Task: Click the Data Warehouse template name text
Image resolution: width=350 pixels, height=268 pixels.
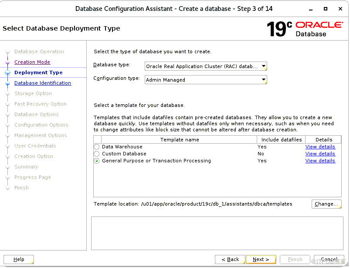Action: (122, 147)
